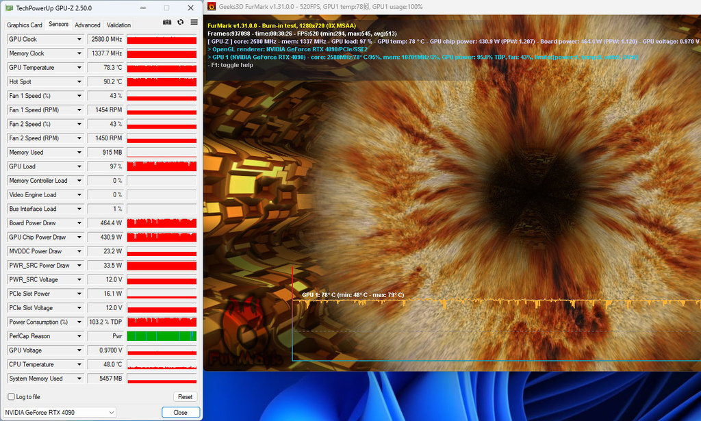Switch to the Graphics Card tab
The height and width of the screenshot is (421, 701).
tap(25, 25)
